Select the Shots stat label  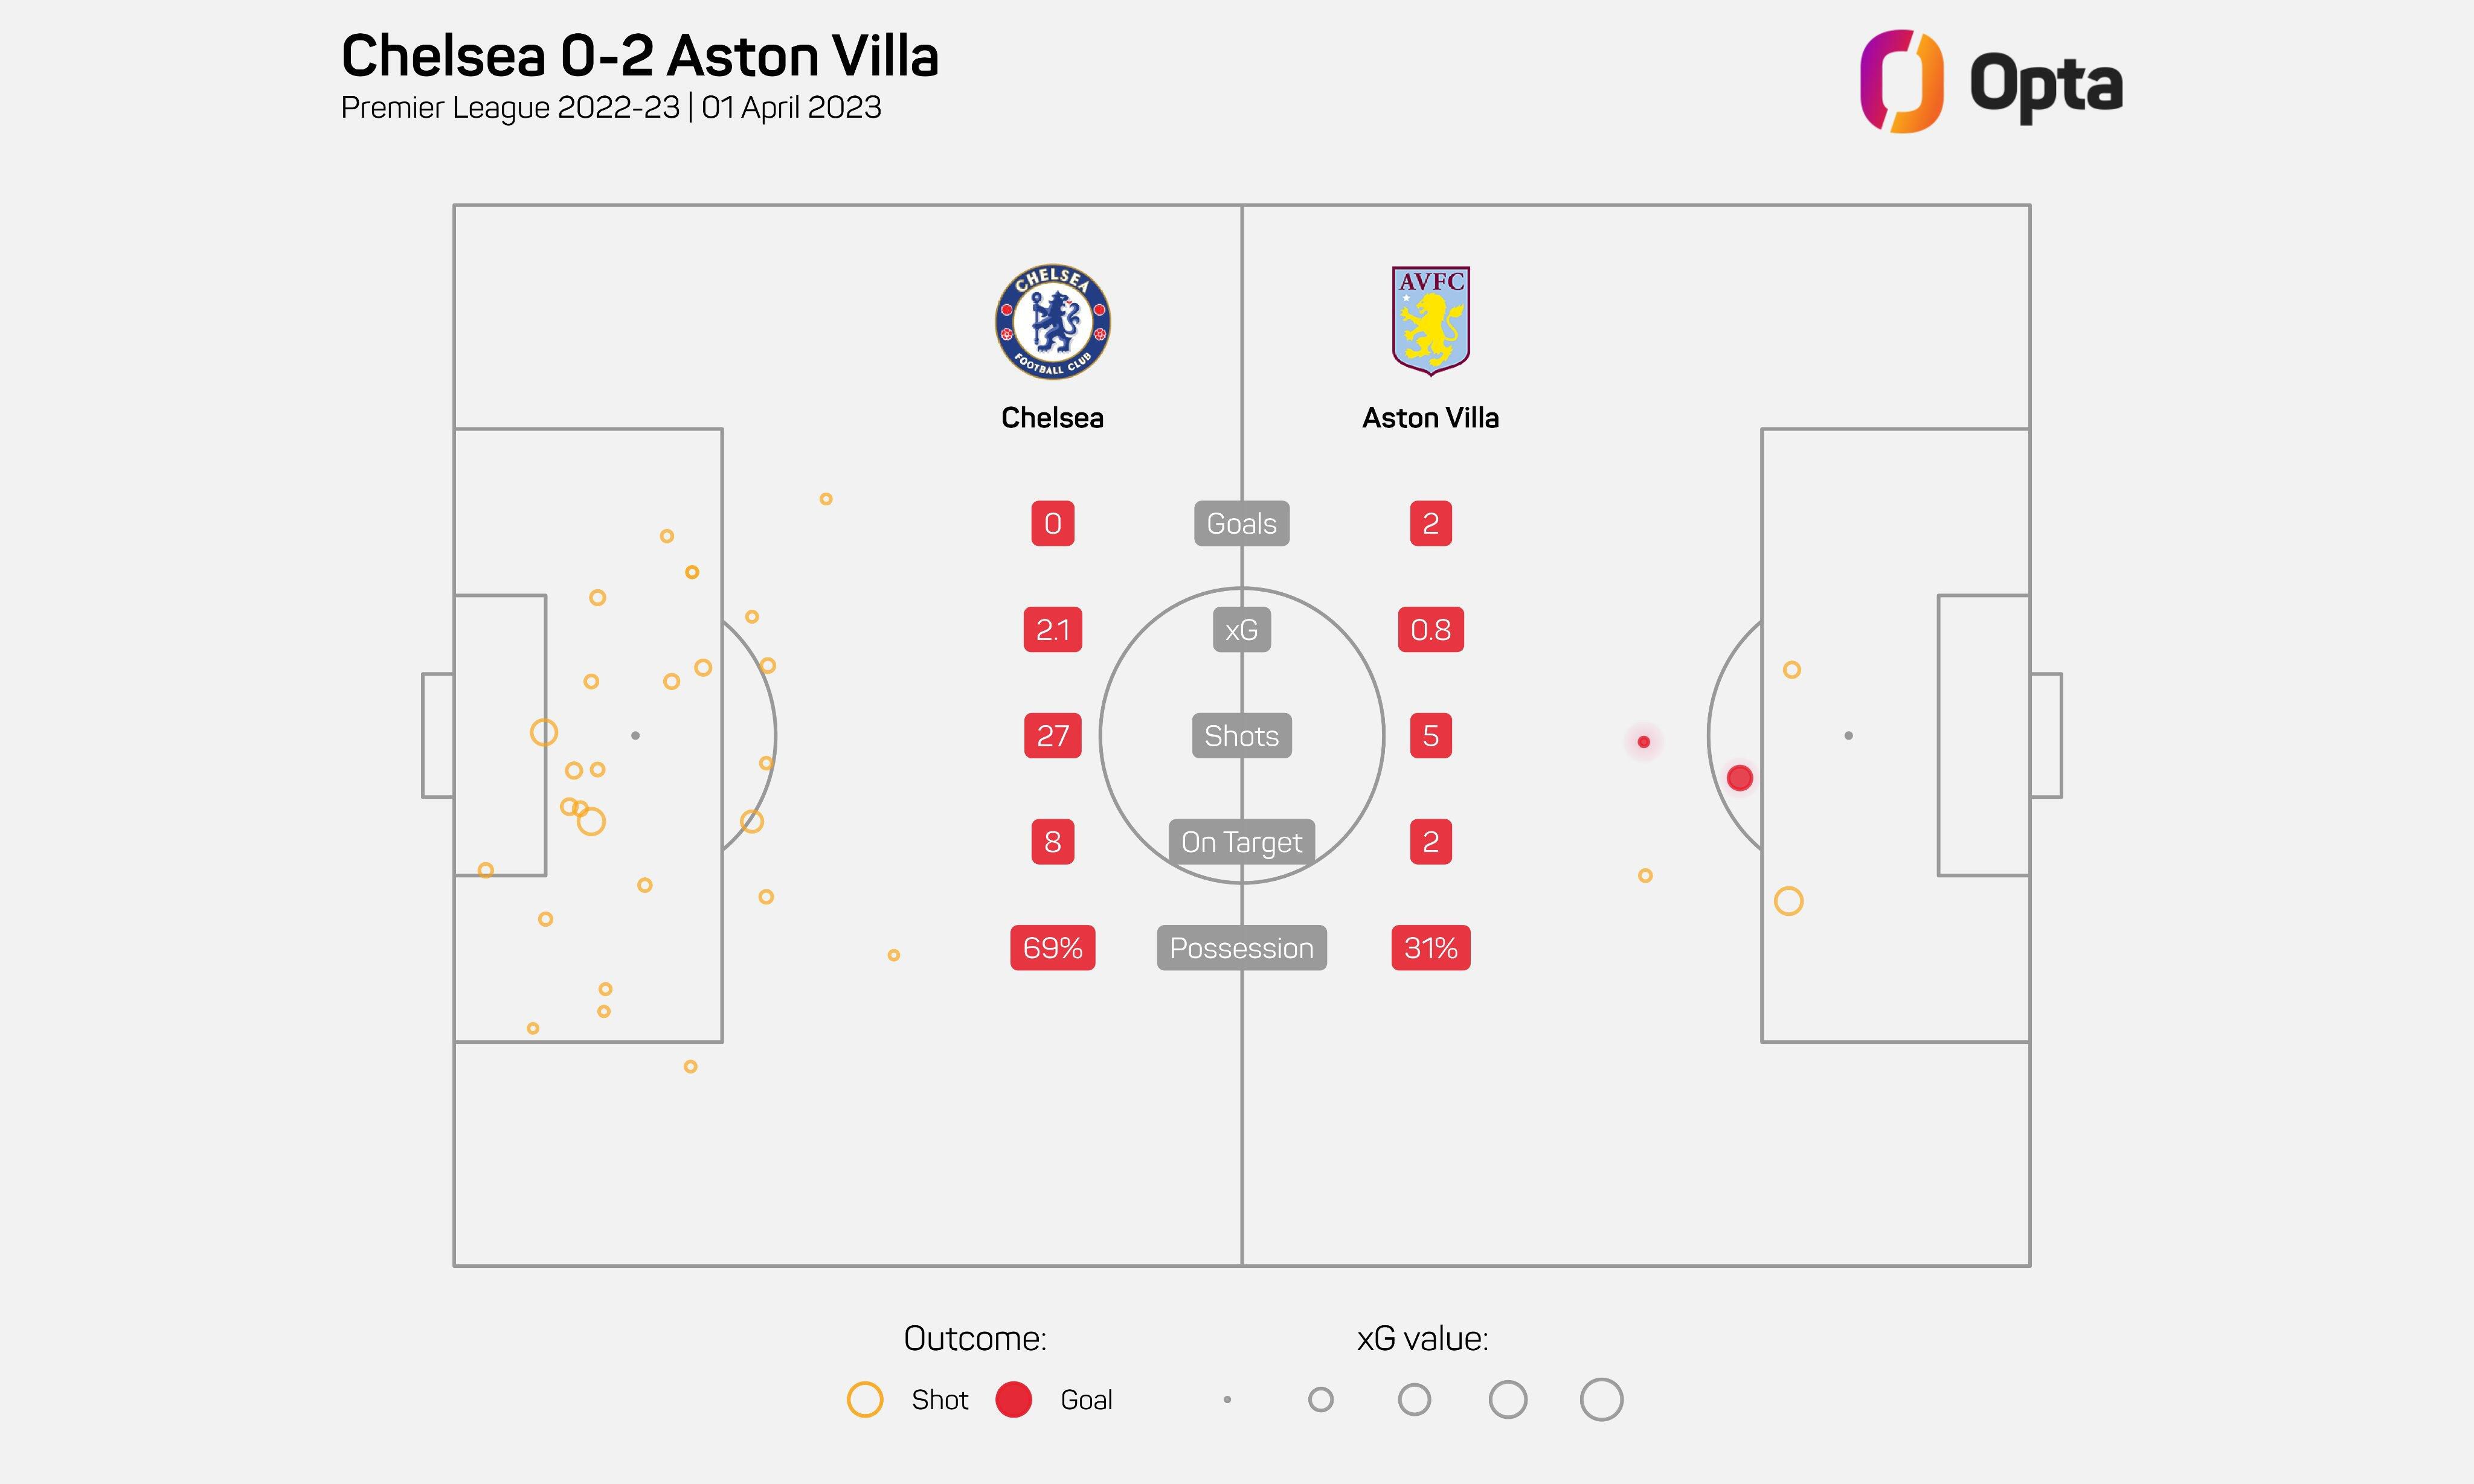[x=1241, y=736]
